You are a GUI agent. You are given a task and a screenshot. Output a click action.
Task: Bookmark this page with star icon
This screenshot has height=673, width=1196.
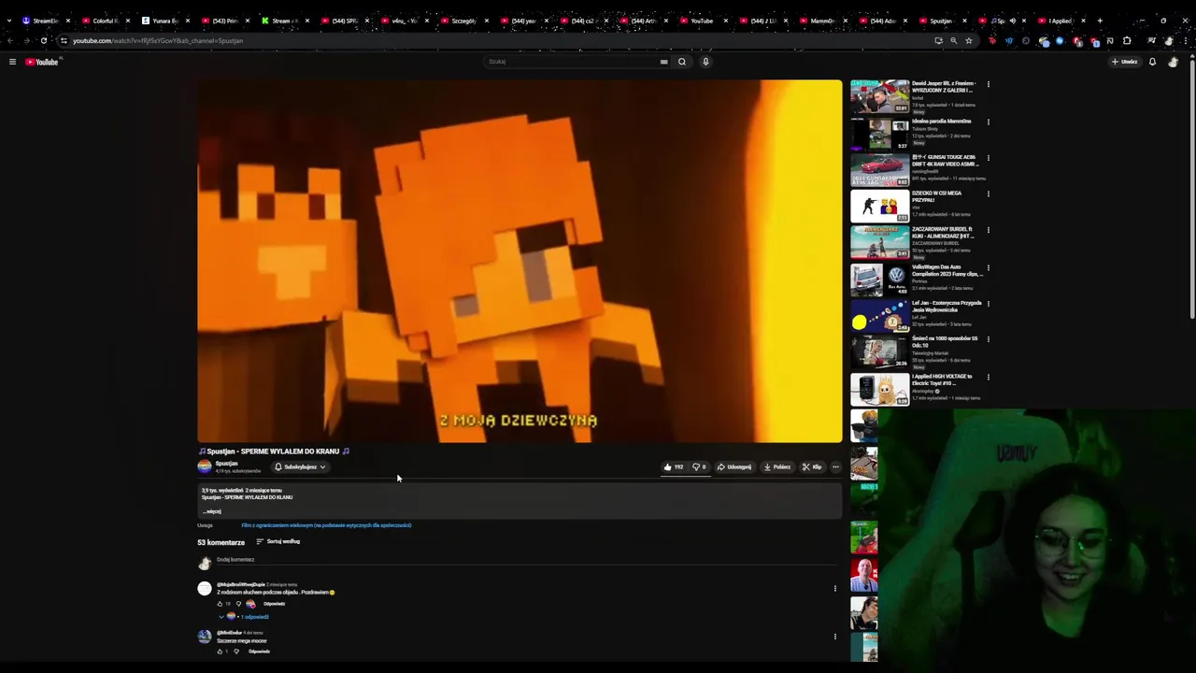tap(969, 40)
